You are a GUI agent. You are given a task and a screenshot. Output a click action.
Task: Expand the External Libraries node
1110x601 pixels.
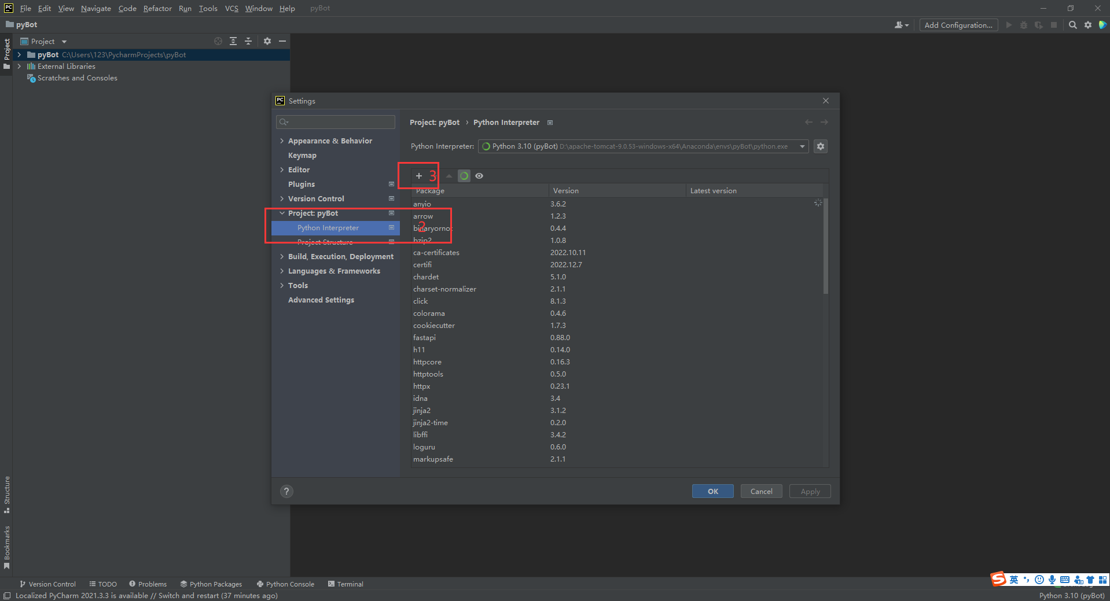point(19,67)
